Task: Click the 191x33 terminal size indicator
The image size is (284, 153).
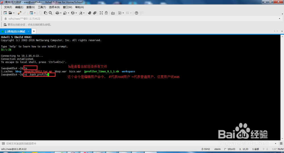Action: 229,149
